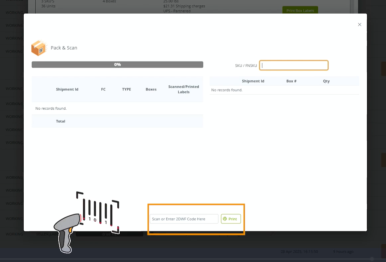Screen dimensions: 386x262
Task: Click the FC column header
Action: pos(103,89)
